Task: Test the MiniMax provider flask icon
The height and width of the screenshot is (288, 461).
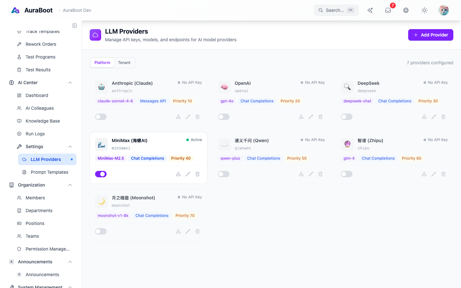Action: pyautogui.click(x=178, y=174)
